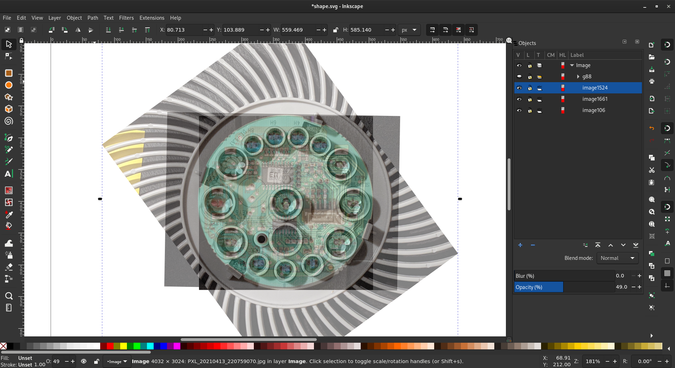Open the Extensions menu
This screenshot has height=368, width=675.
point(152,18)
